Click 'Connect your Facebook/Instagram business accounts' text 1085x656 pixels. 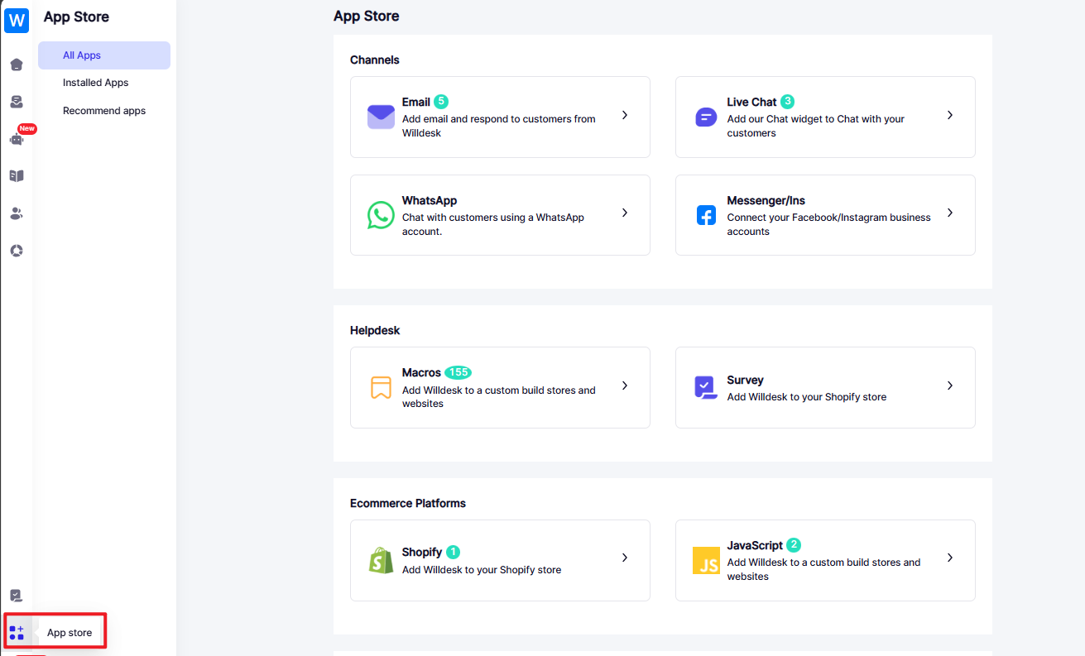coord(829,224)
